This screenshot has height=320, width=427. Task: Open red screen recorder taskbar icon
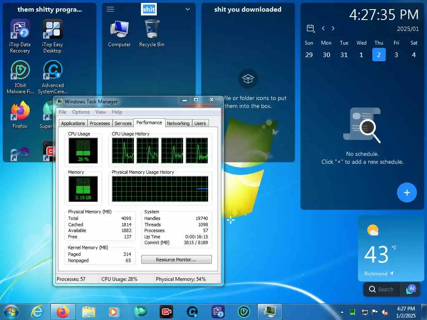166,312
